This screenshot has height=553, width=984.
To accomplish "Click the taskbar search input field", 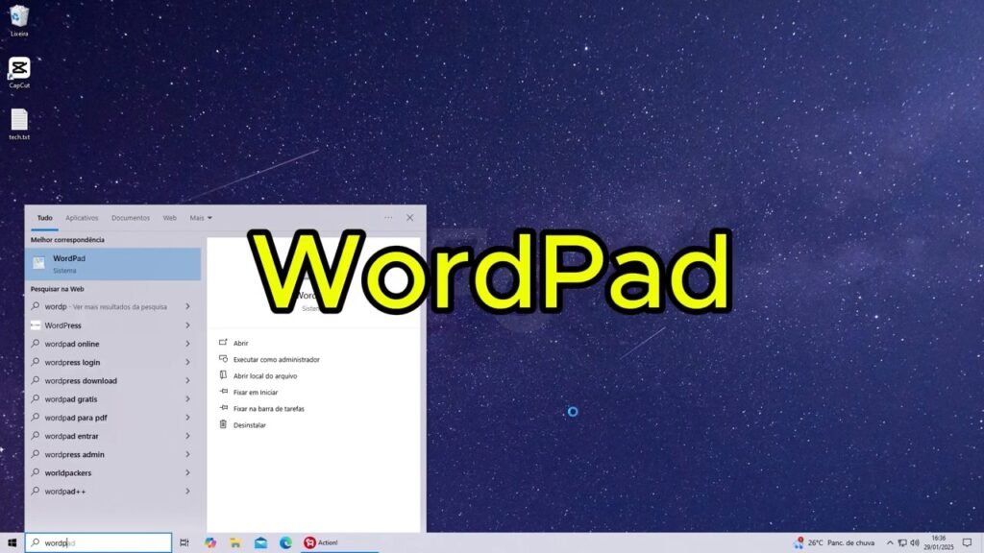I will click(x=99, y=543).
